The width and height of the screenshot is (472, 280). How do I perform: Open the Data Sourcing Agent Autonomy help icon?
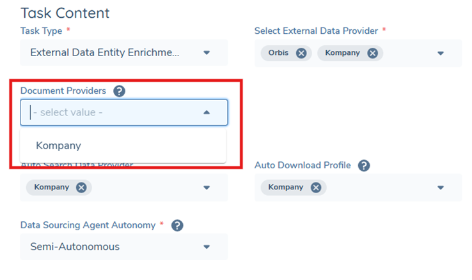coord(178,225)
